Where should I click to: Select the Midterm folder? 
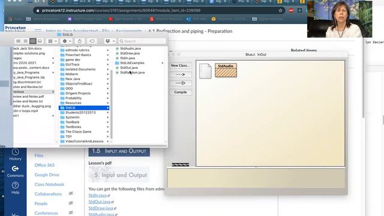71,74
